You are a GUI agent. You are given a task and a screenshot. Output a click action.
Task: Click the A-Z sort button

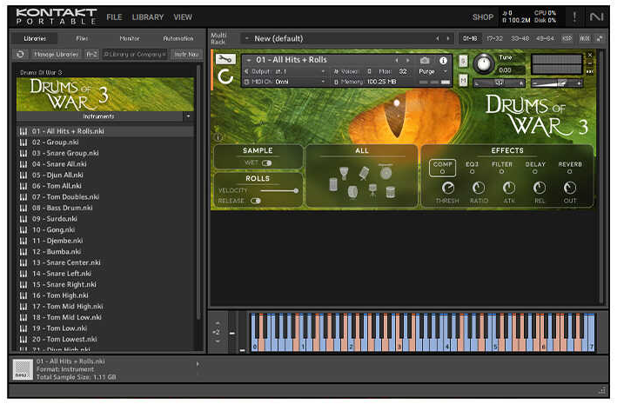(91, 54)
